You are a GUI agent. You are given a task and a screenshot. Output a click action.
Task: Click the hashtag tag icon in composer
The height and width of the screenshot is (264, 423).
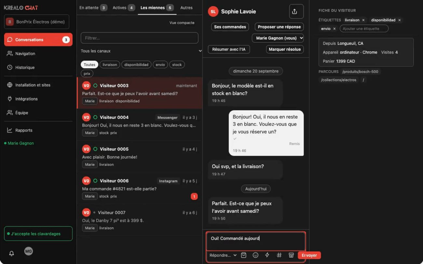click(x=279, y=255)
